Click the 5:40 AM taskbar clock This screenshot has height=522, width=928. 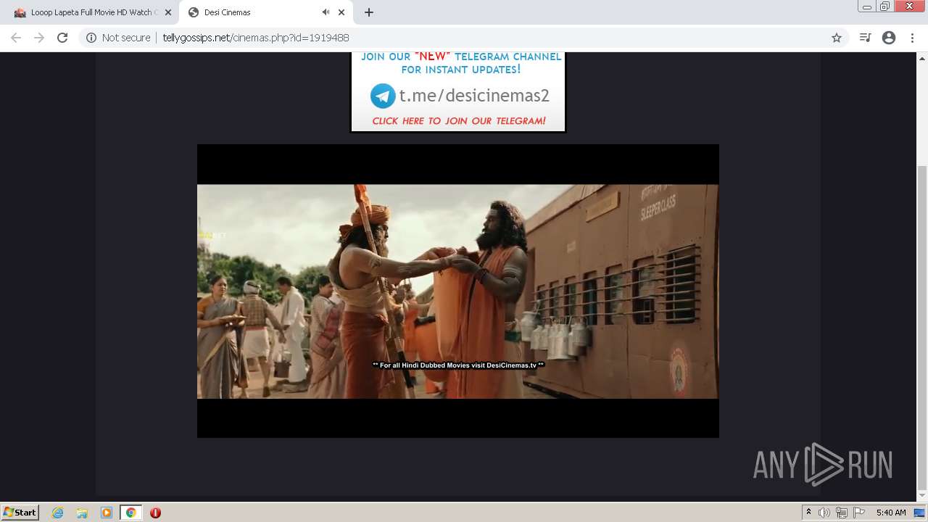(891, 513)
